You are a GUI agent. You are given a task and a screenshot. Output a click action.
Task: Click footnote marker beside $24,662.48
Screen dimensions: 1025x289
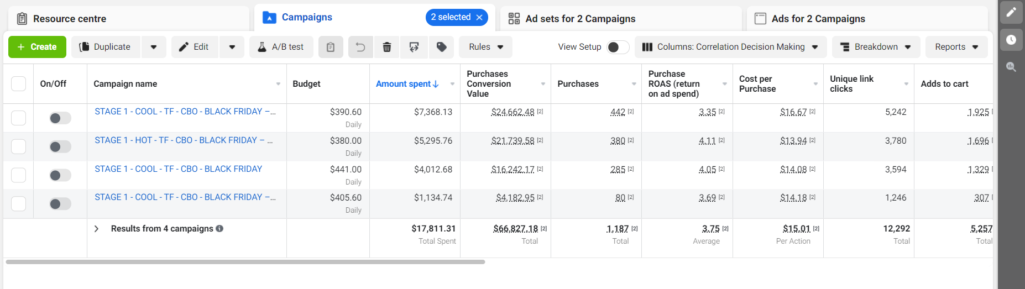[x=540, y=112]
